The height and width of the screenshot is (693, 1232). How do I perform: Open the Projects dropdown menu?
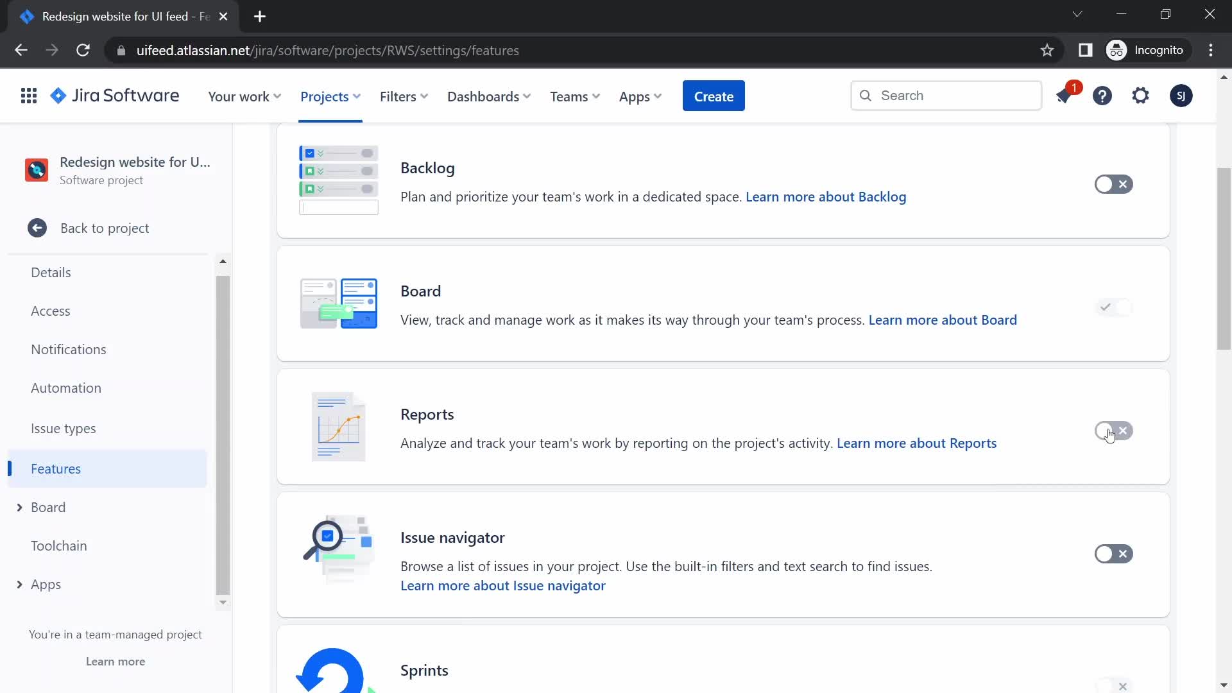pos(329,96)
